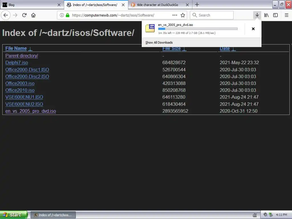Open the hamburger application menu
Image resolution: width=292 pixels, height=219 pixels.
[287, 15]
